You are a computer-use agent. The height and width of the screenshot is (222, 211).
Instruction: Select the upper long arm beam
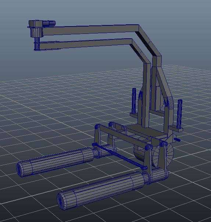pos(90,30)
